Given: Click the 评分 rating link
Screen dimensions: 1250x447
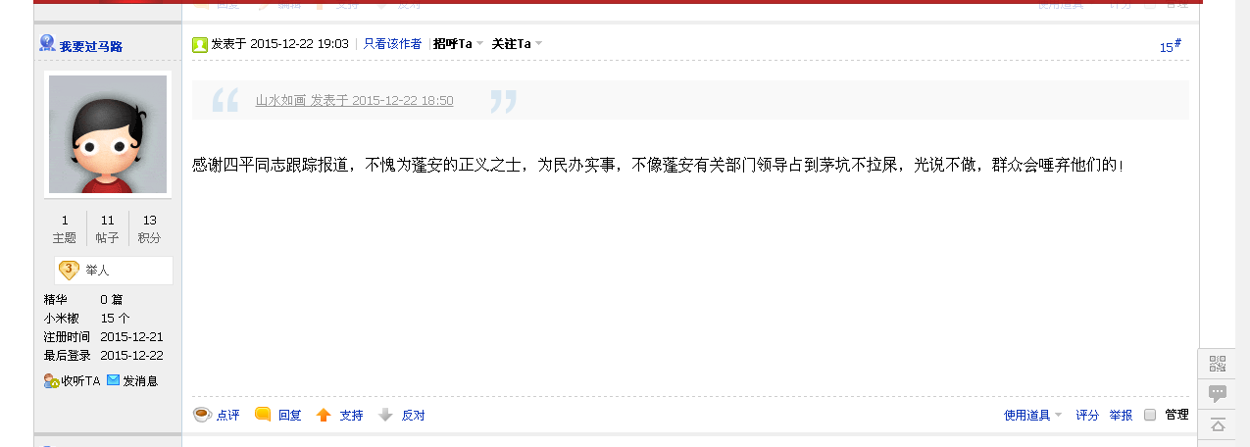Looking at the screenshot, I should [1087, 415].
